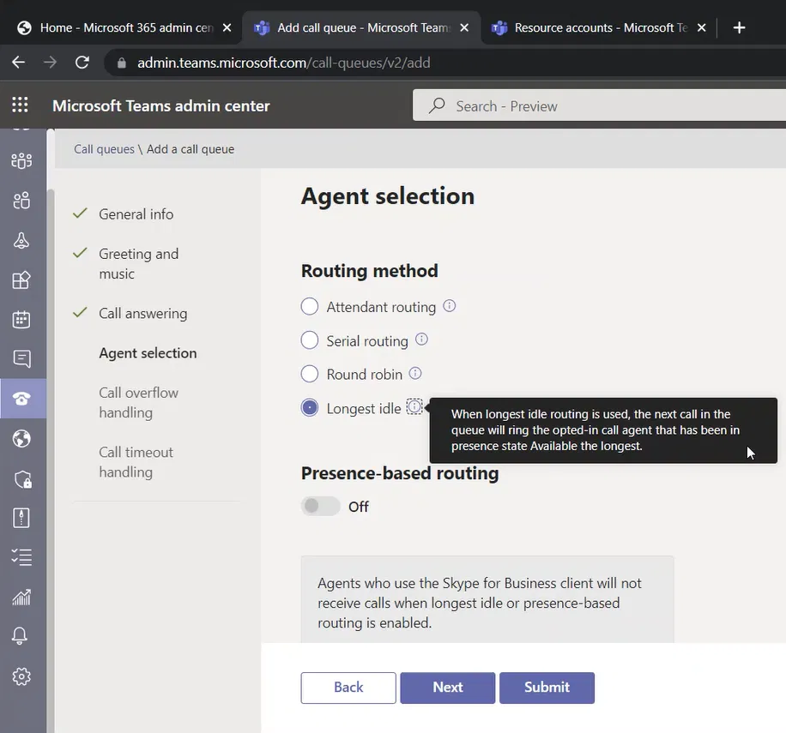Screen dimensions: 786x733
Task: Click the Next button
Action: tap(447, 688)
